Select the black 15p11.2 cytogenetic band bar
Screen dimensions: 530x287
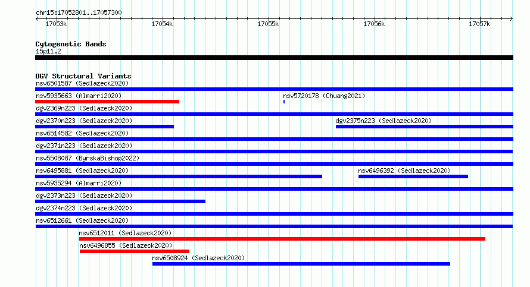point(274,58)
